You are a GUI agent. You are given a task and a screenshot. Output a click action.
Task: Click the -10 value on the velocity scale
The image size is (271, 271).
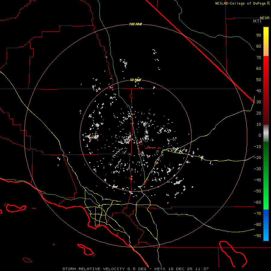(x=257, y=147)
